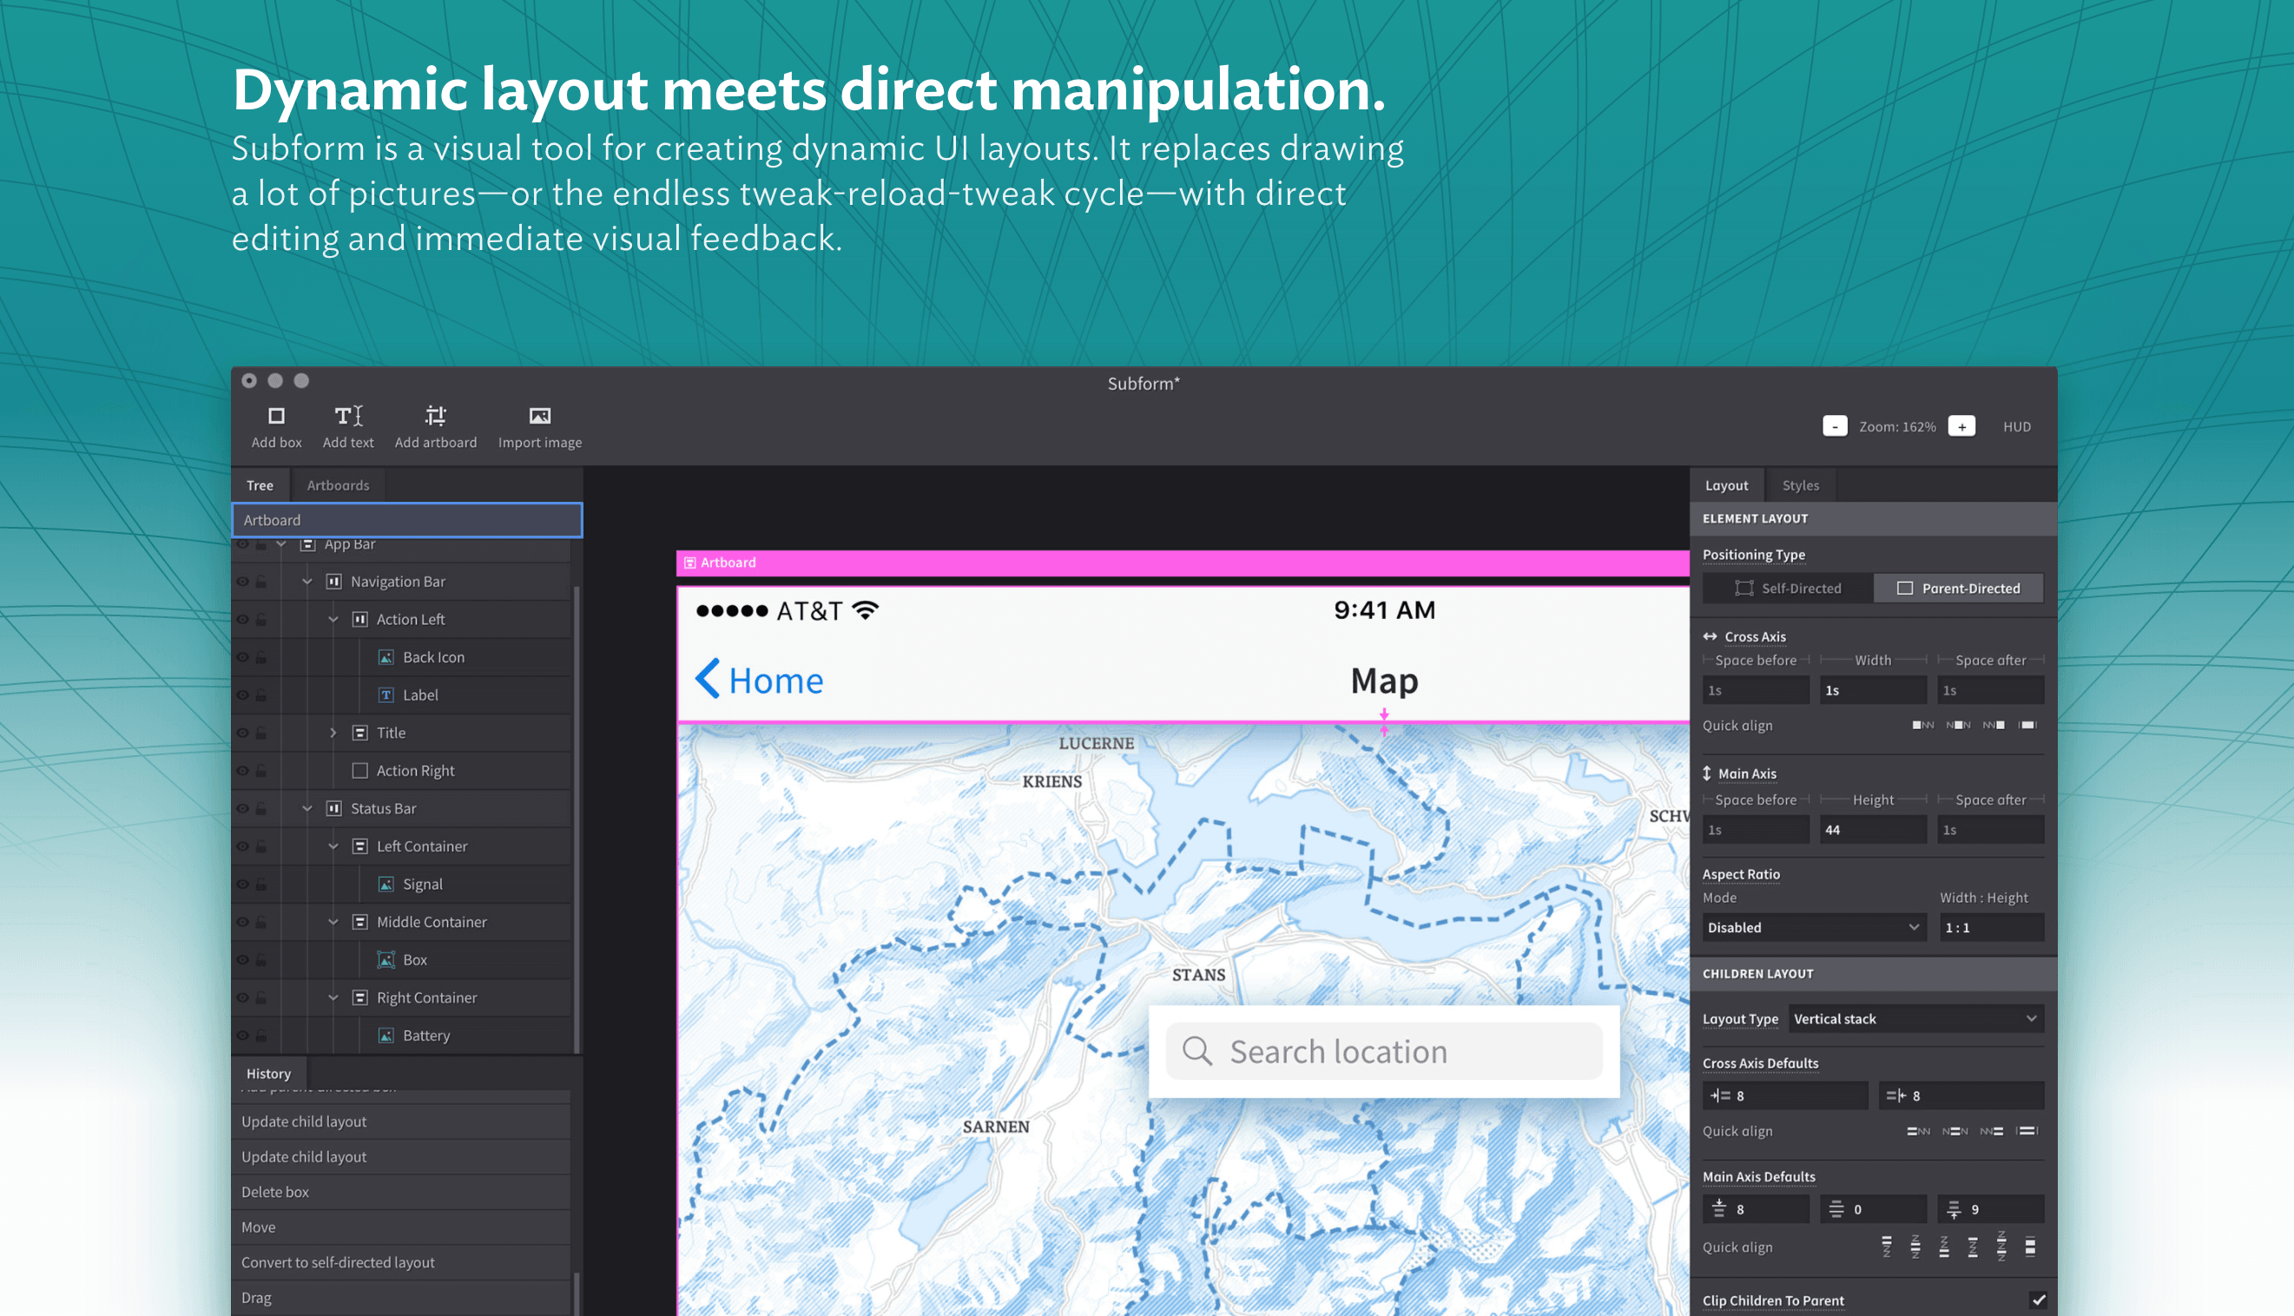Collapse the Left Container tree node
2294x1316 pixels.
(x=333, y=846)
